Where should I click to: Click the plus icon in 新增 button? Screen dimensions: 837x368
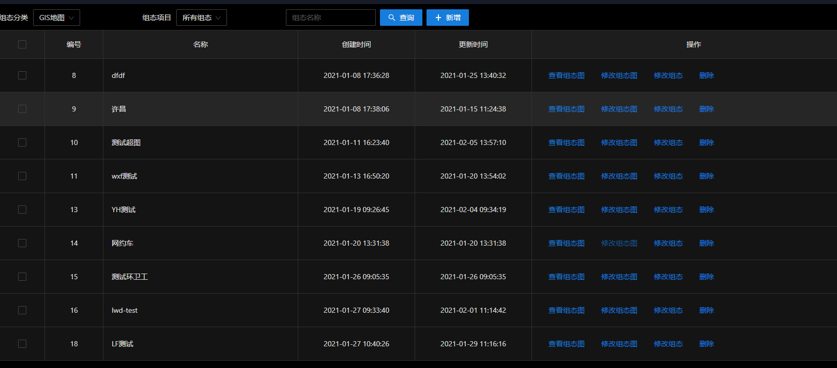438,18
